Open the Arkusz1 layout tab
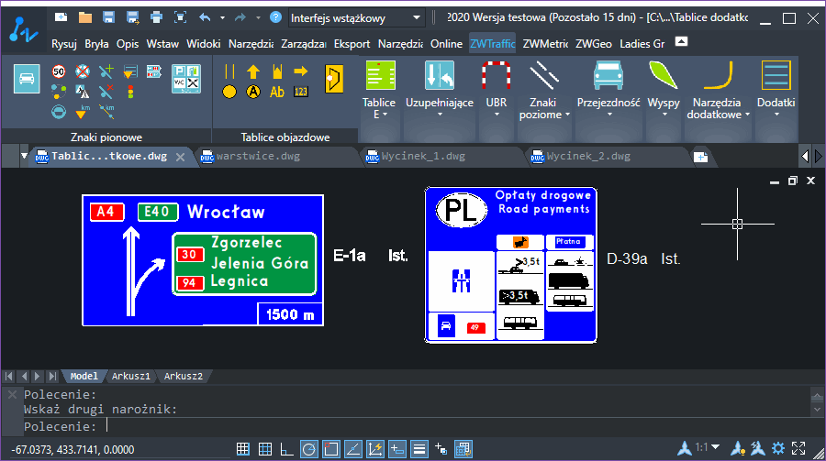 130,377
